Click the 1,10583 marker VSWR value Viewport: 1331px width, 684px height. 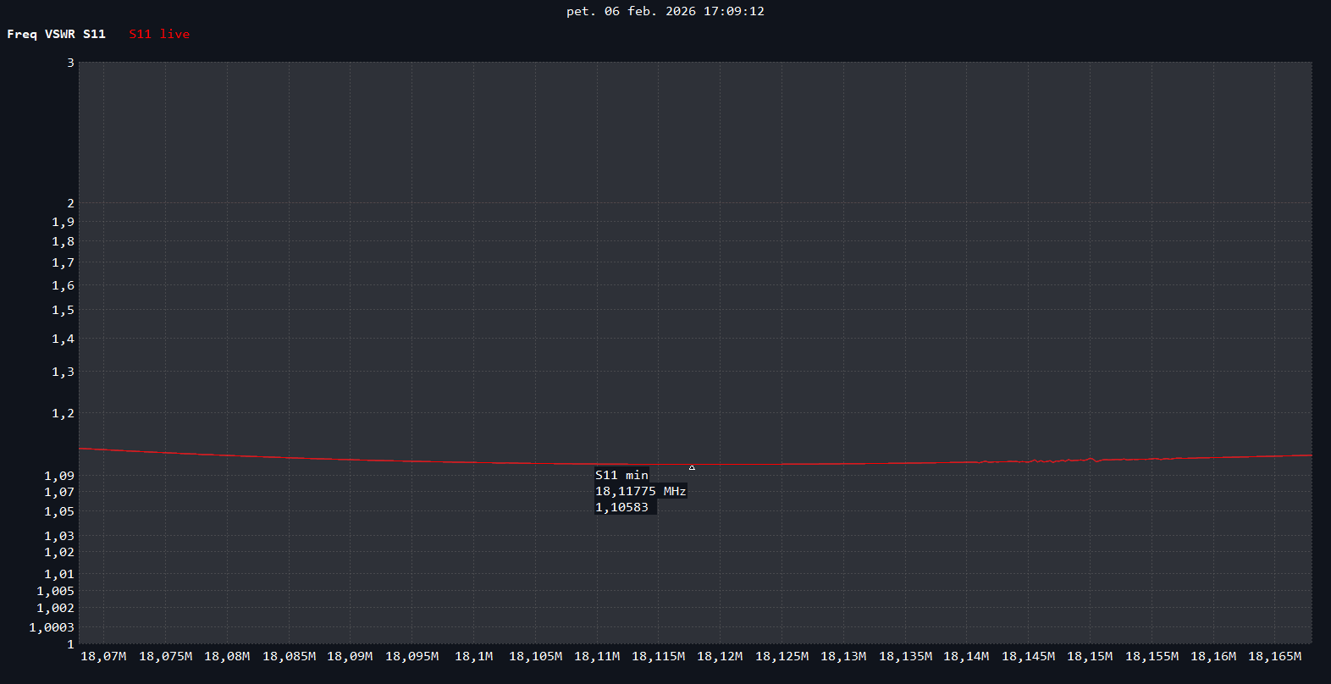pyautogui.click(x=621, y=507)
